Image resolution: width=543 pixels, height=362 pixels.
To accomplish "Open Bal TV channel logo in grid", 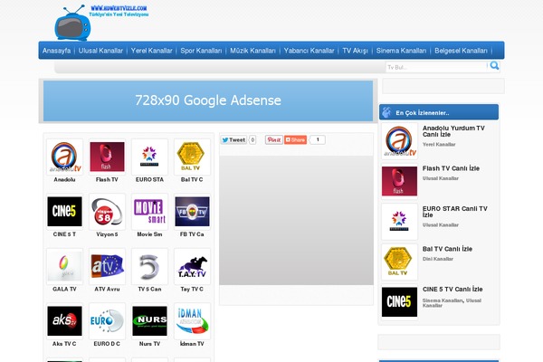I will click(x=192, y=157).
